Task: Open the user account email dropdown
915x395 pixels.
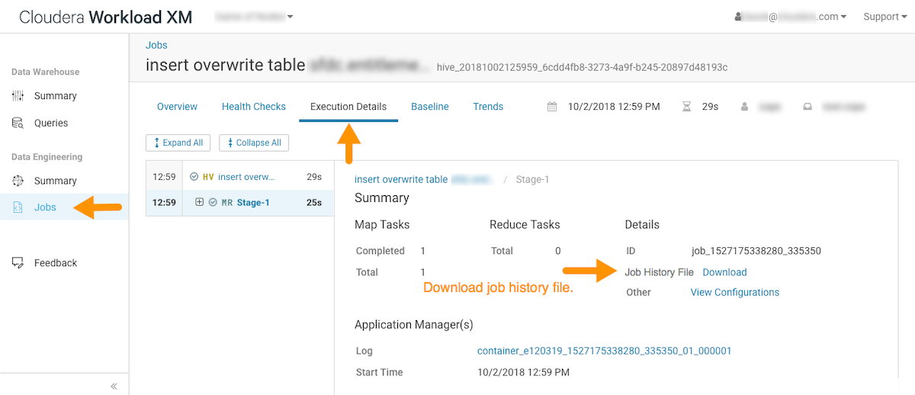Action: click(x=790, y=17)
